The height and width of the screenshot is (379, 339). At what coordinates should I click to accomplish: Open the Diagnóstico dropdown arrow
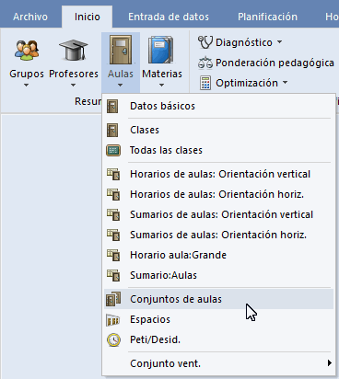tap(279, 42)
